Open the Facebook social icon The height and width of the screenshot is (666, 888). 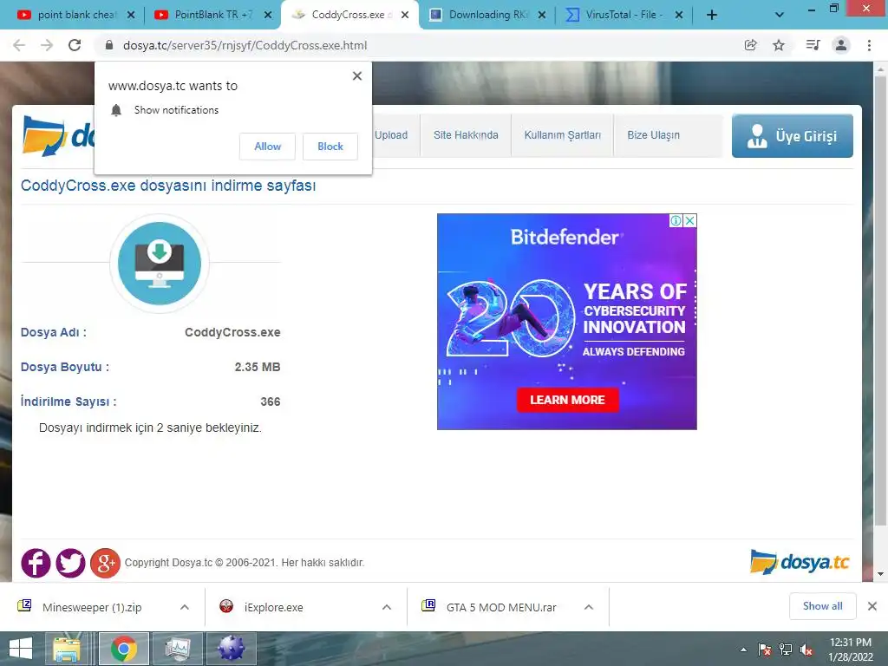[x=36, y=563]
